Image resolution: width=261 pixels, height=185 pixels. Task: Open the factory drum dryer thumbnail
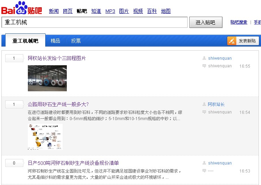(47, 78)
